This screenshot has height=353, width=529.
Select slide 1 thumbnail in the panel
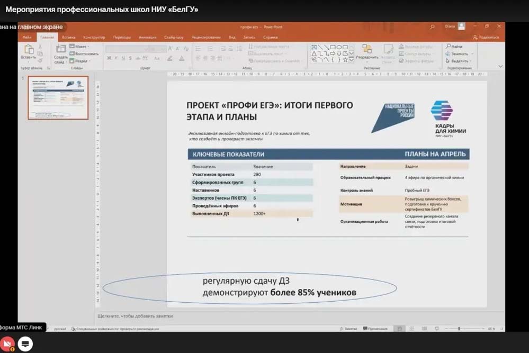[58, 97]
